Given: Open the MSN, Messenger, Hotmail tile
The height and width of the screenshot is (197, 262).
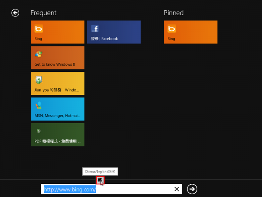Looking at the screenshot, I should (x=57, y=109).
